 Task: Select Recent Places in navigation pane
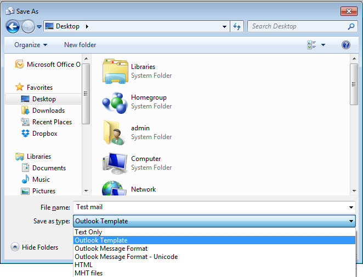coord(52,122)
